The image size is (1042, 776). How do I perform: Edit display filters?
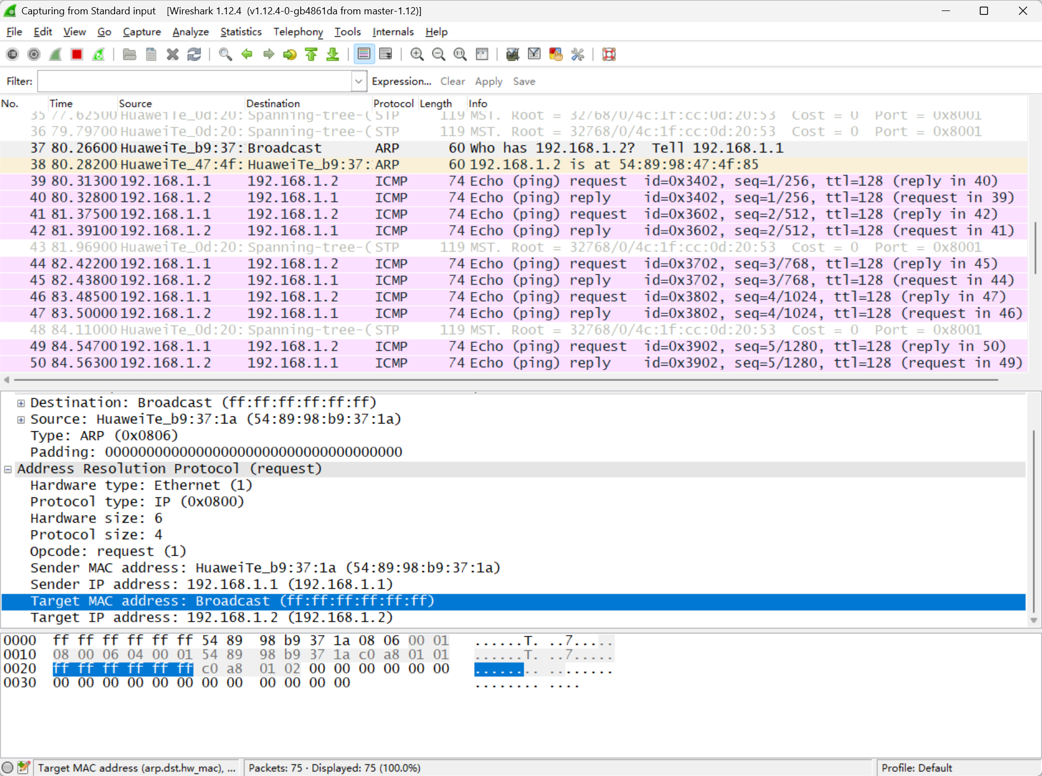[x=534, y=54]
